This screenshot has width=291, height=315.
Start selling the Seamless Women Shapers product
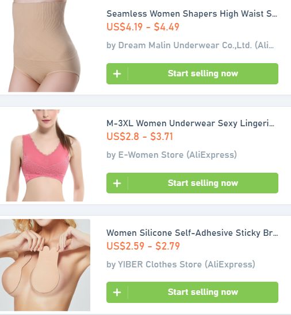[192, 73]
